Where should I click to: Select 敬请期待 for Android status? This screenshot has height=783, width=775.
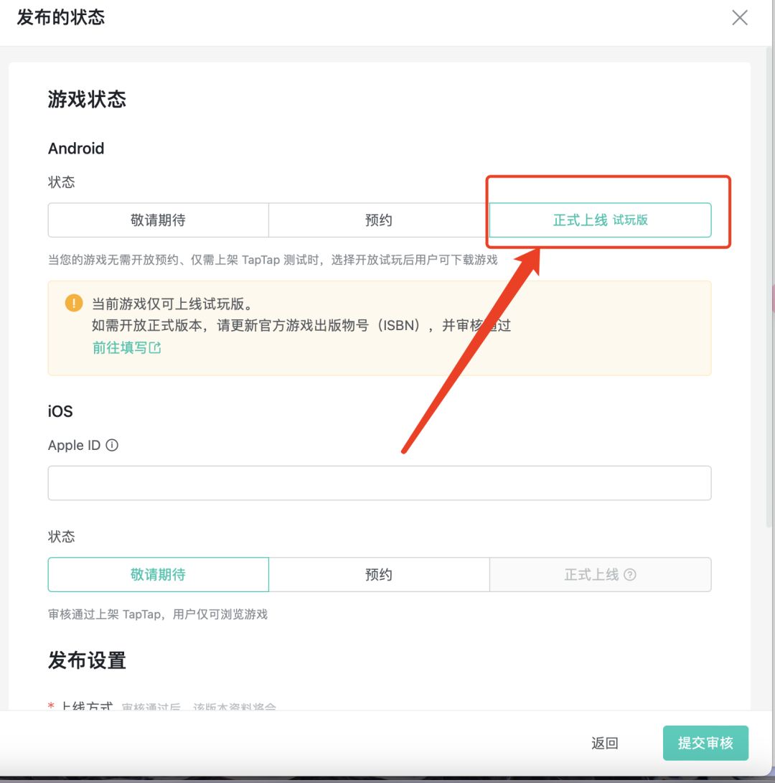(158, 220)
